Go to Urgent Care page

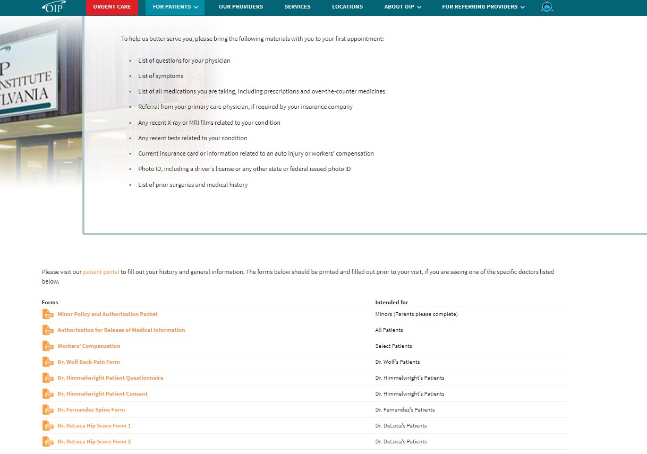112,7
